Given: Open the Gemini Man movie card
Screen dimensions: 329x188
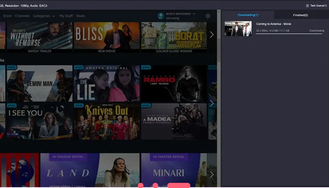Looking at the screenshot, I should point(40,83).
